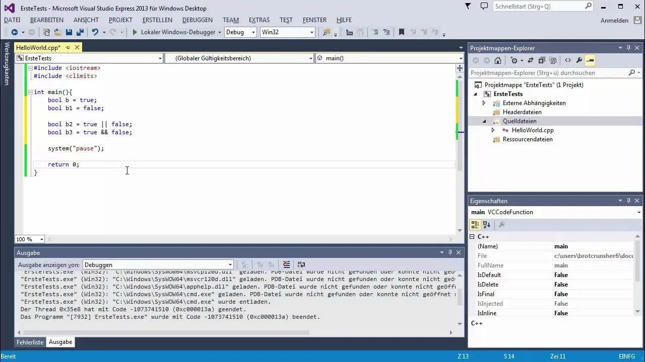Select HelloWorld.cpp in Projektmappen-Explorer tree
Screen dimensions: 645x362
pos(533,130)
